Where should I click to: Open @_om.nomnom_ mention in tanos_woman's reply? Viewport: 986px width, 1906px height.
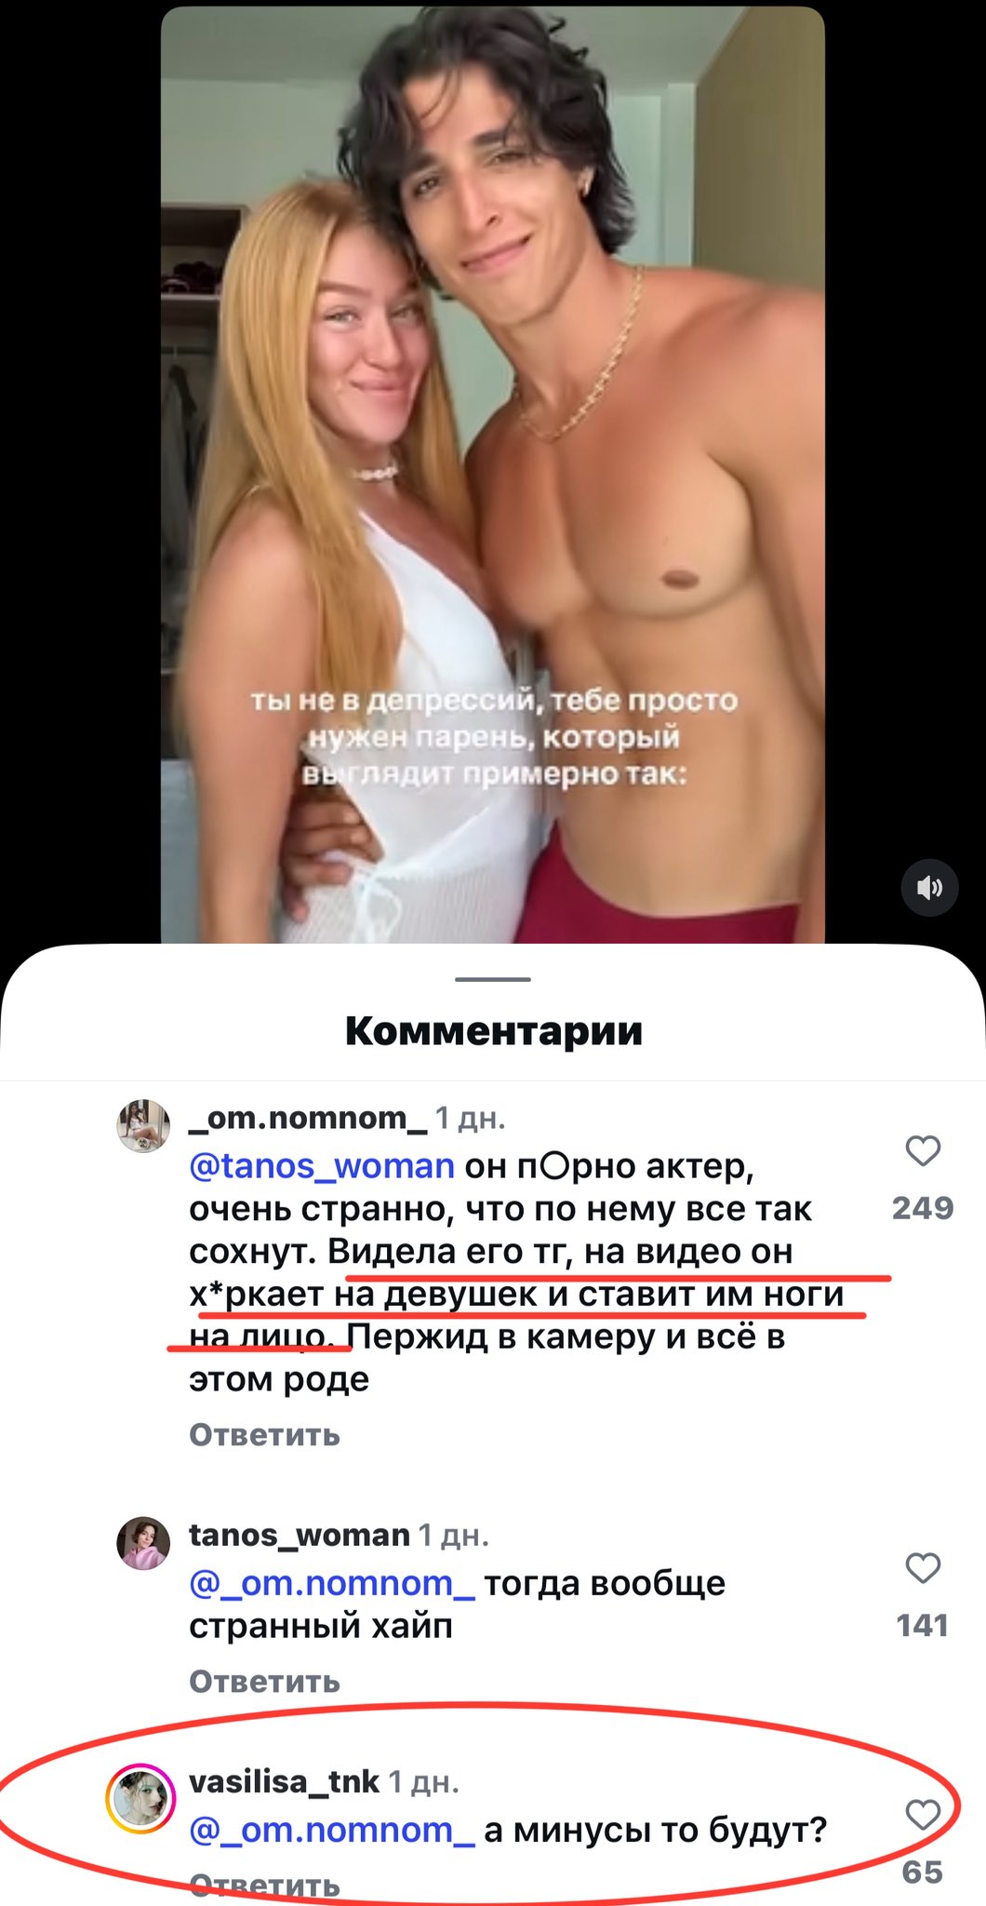pyautogui.click(x=332, y=1582)
